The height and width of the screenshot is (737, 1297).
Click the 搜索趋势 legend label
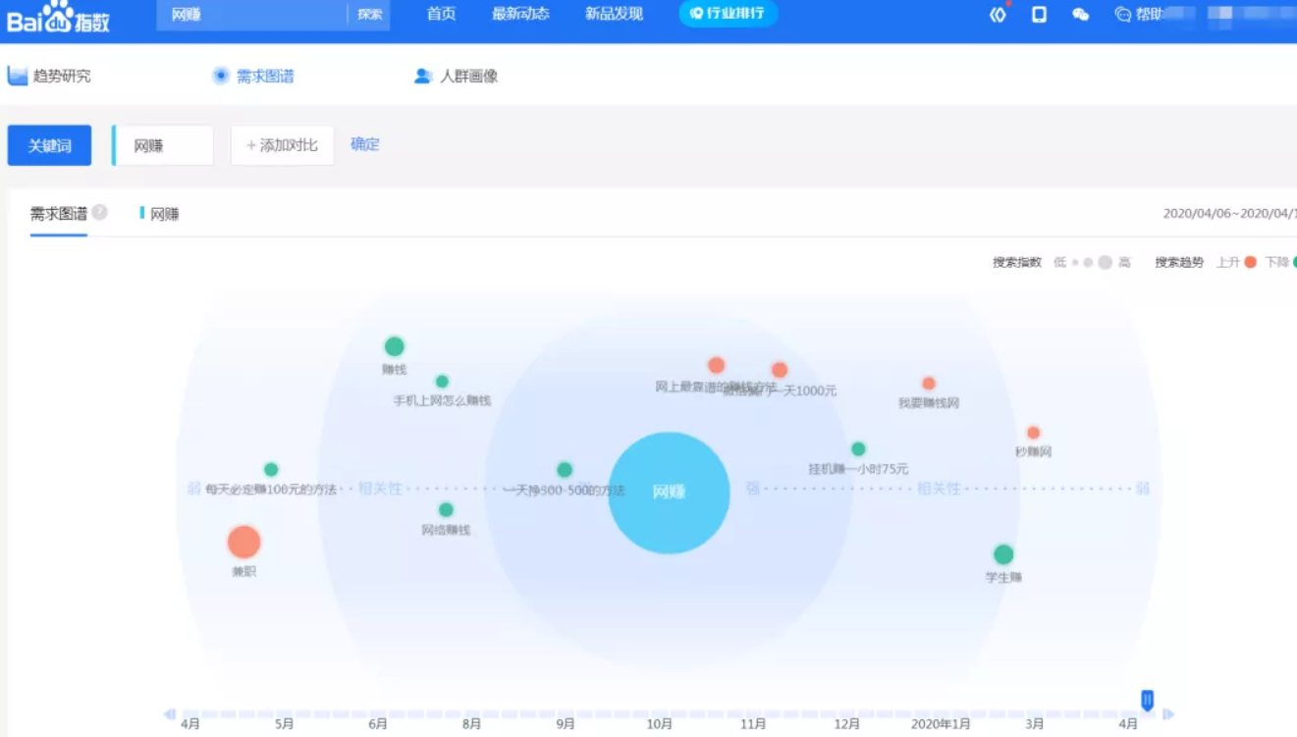coord(1179,262)
